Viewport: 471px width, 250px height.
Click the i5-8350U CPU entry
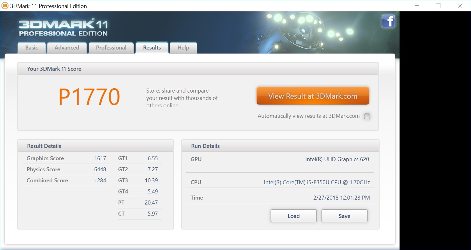point(317,182)
